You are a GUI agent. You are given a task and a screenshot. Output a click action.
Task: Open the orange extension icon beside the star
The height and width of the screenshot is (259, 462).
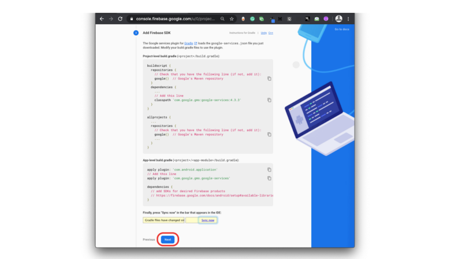tap(243, 19)
